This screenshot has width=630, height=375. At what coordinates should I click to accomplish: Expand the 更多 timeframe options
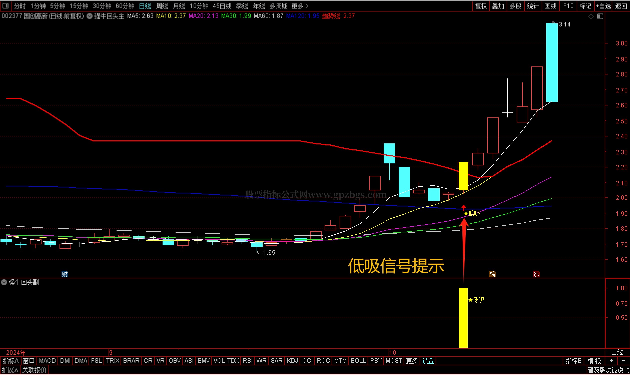pos(300,6)
